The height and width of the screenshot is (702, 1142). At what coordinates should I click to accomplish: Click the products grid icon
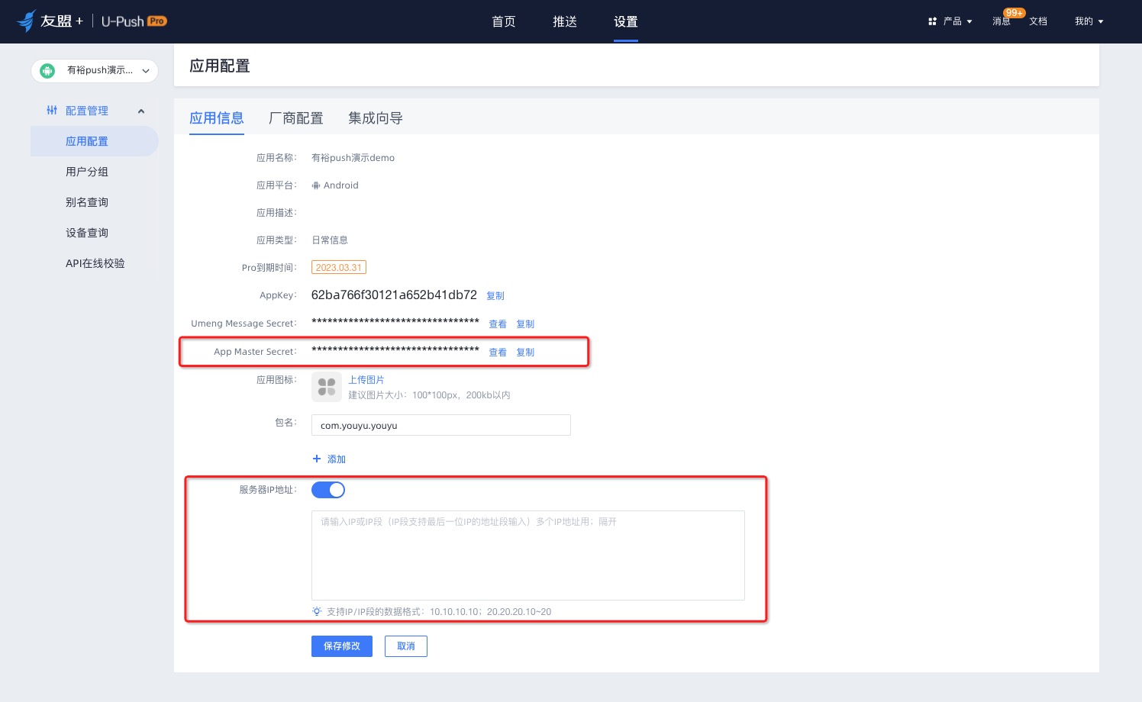[x=932, y=21]
